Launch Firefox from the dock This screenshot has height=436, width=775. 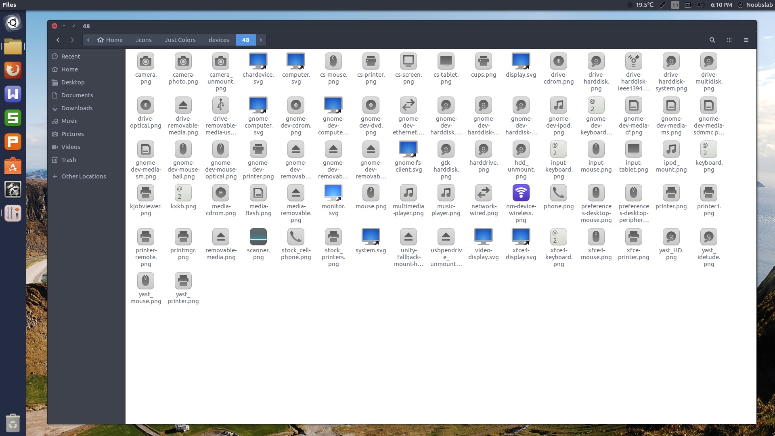click(x=13, y=70)
